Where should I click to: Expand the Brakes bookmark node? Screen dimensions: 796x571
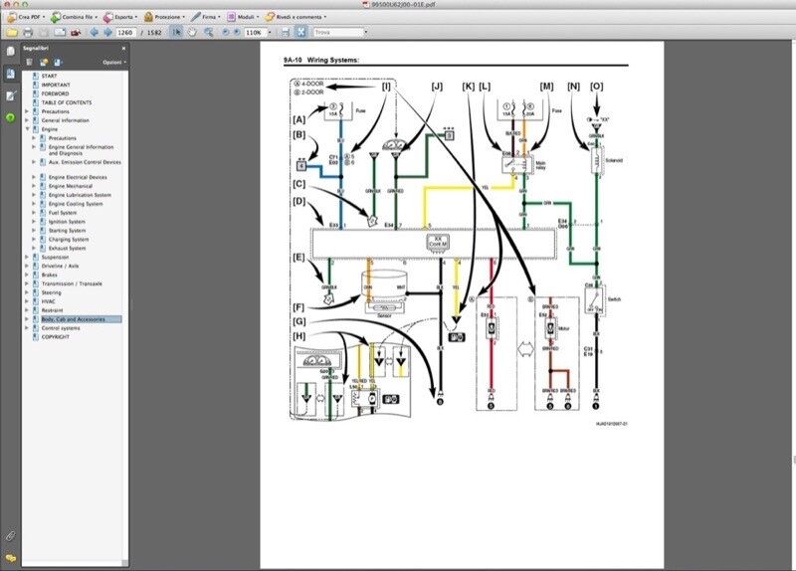pyautogui.click(x=27, y=275)
